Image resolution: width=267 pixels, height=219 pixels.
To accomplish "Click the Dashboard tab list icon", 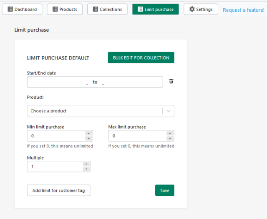I will click(10, 9).
